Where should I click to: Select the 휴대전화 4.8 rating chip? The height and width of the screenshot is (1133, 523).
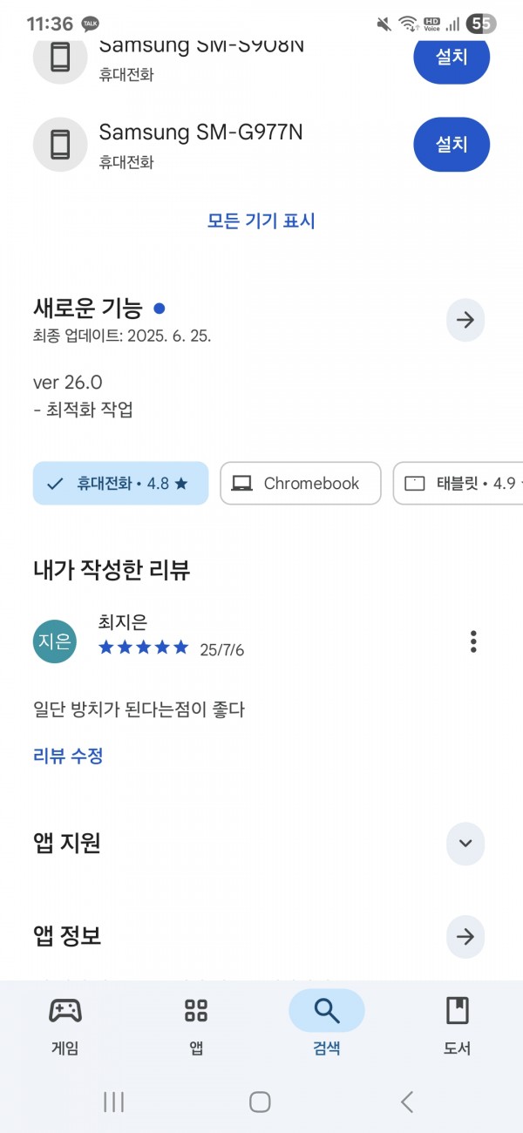pyautogui.click(x=120, y=483)
